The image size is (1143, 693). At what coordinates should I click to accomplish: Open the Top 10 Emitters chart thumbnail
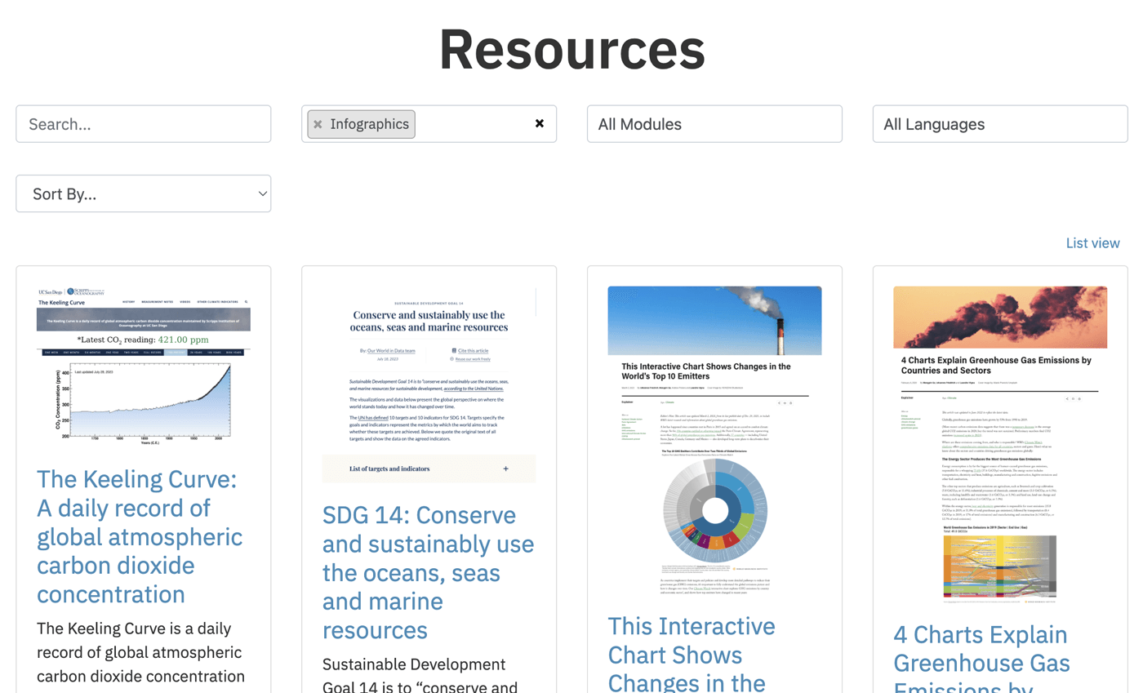tap(714, 440)
